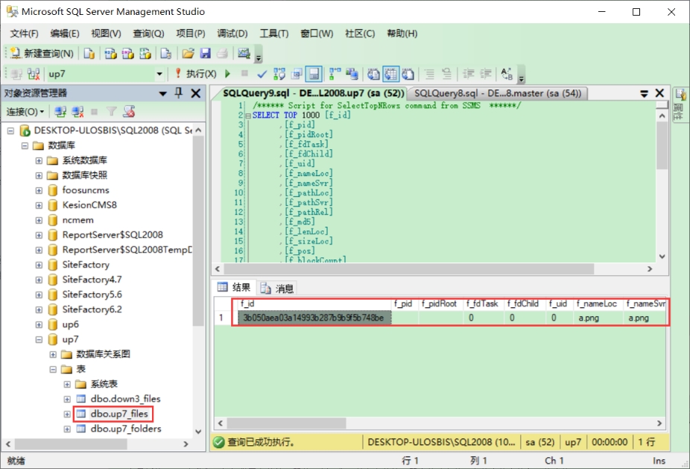The width and height of the screenshot is (690, 469).
Task: Toggle results to text mode
Action: click(x=373, y=74)
